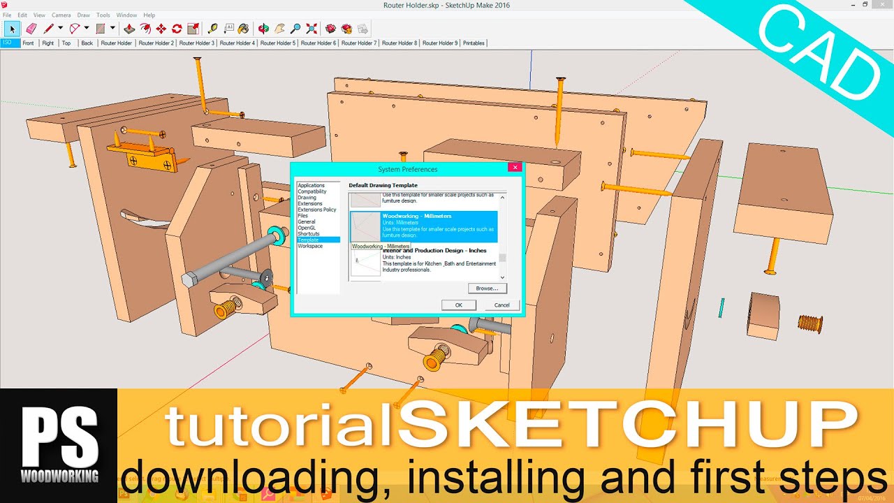Choose Interior and Production Design - Inches template

tap(423, 260)
